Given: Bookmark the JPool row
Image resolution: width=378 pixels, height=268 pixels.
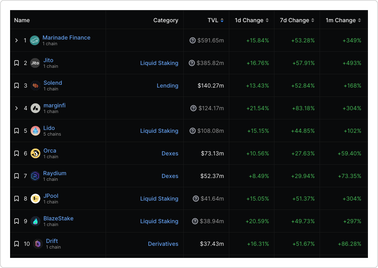Looking at the screenshot, I should [17, 199].
